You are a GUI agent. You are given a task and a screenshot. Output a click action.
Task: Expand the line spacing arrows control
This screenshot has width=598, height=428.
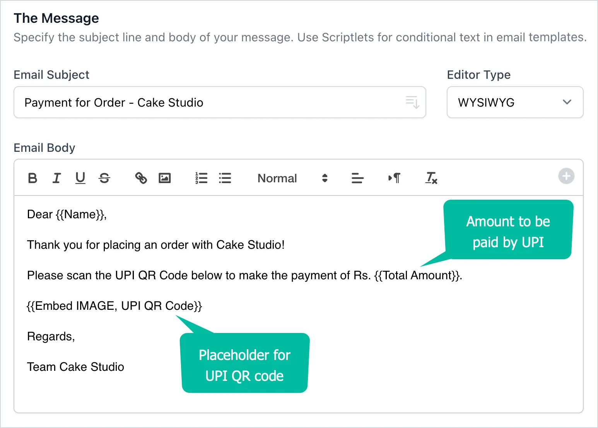pyautogui.click(x=324, y=178)
